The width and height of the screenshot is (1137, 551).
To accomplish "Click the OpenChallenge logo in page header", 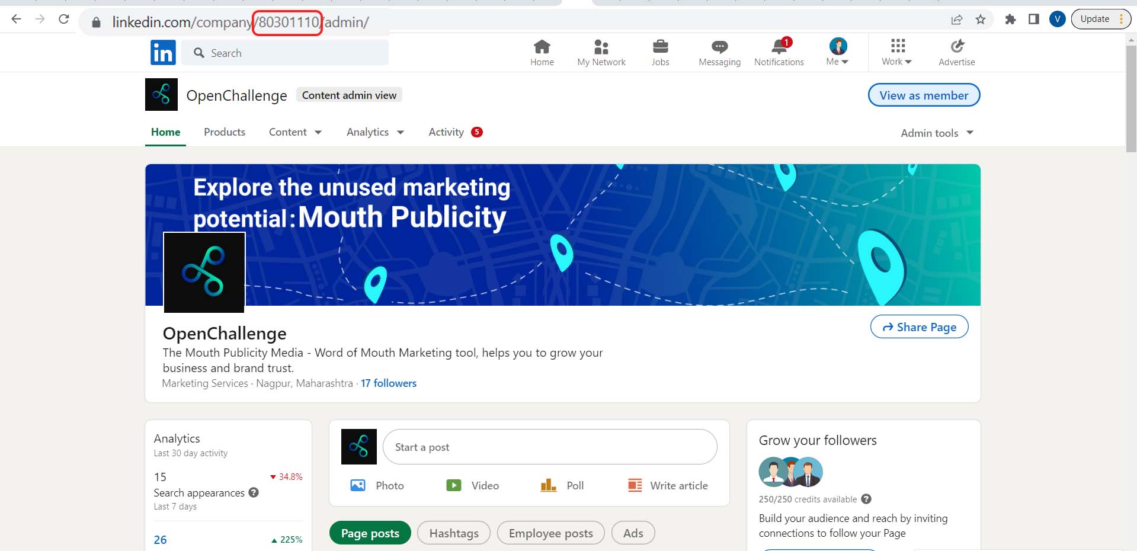I will (161, 95).
